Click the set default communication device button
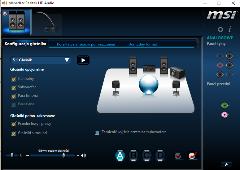The height and width of the screenshot is (170, 240). click(x=193, y=156)
